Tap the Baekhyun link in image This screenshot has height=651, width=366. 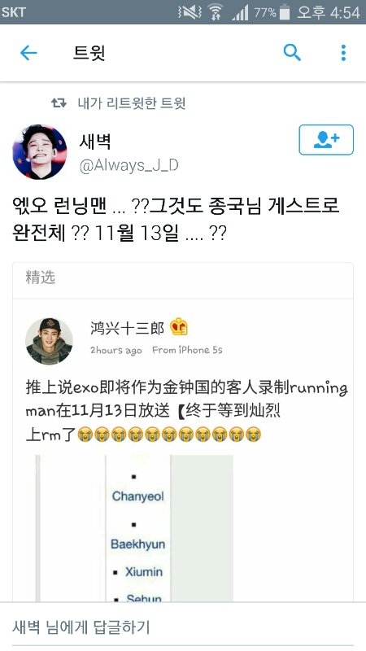pyautogui.click(x=137, y=544)
